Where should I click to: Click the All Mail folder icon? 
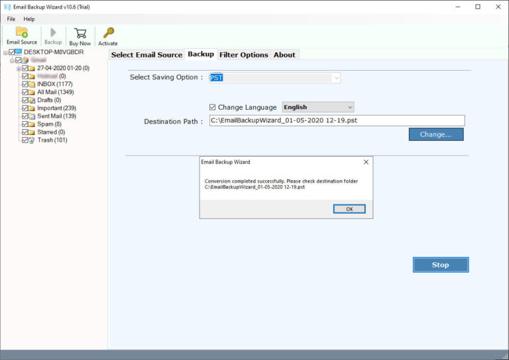(32, 93)
